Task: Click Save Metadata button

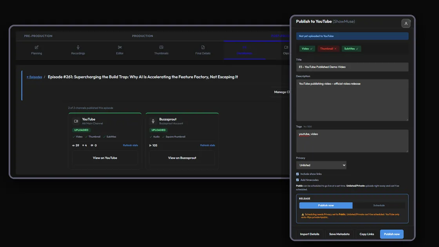Action: pos(339,234)
